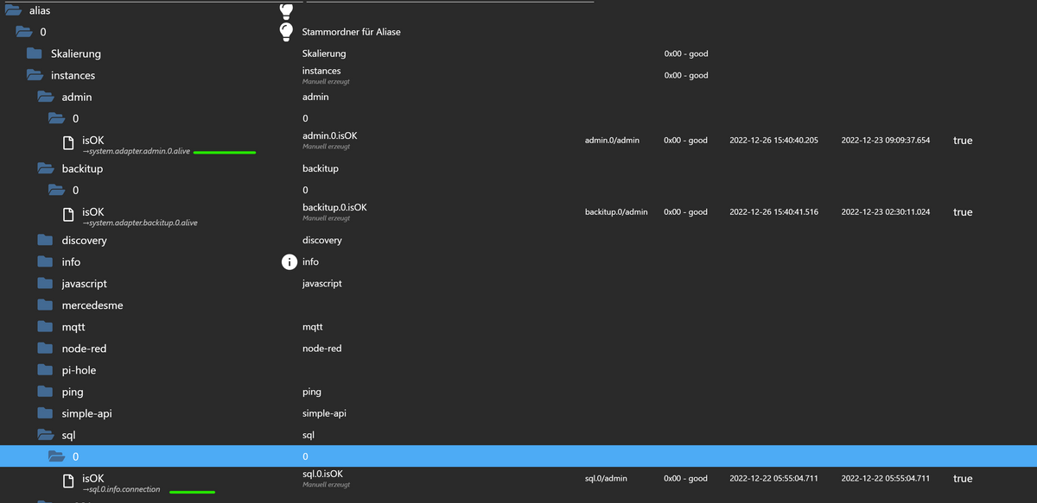
Task: Collapse the instances folder
Action: (x=35, y=75)
